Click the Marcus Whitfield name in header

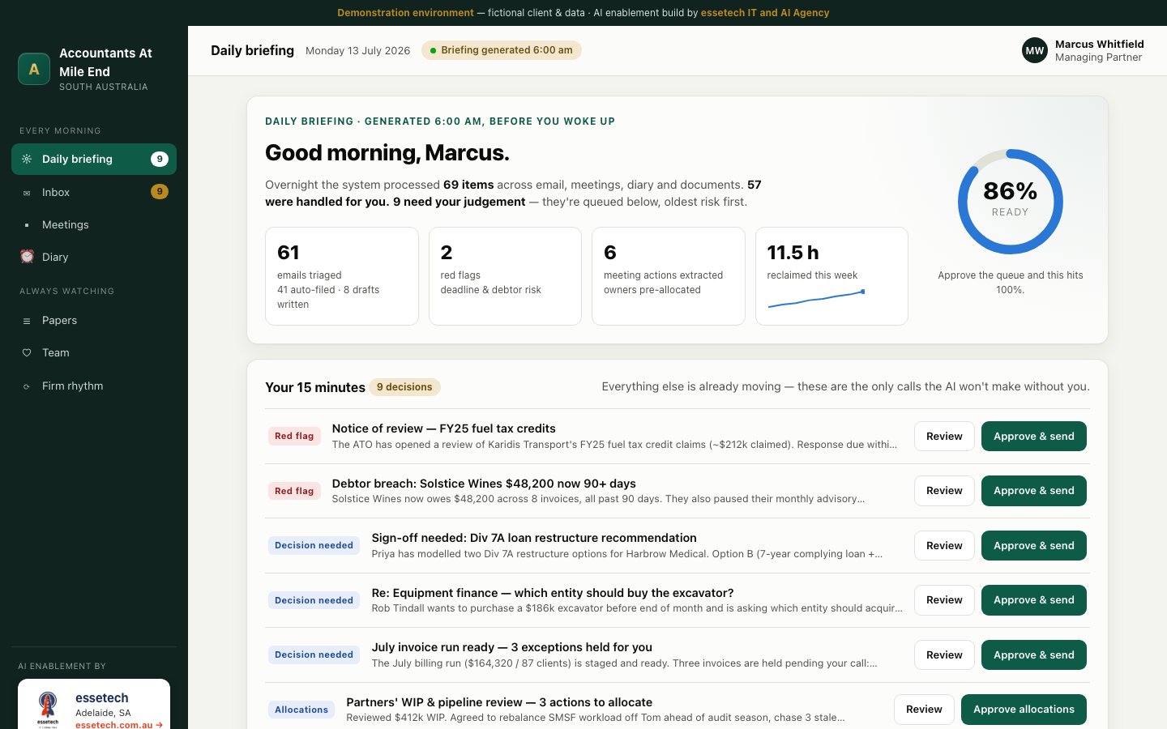[1099, 44]
